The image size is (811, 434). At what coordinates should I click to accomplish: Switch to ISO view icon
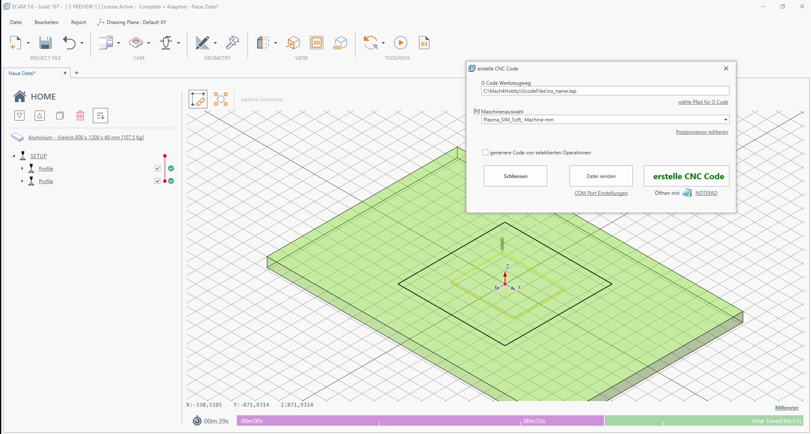[340, 43]
